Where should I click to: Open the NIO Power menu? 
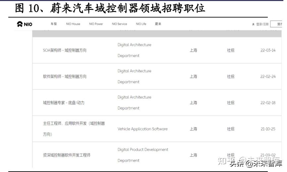[96, 24]
